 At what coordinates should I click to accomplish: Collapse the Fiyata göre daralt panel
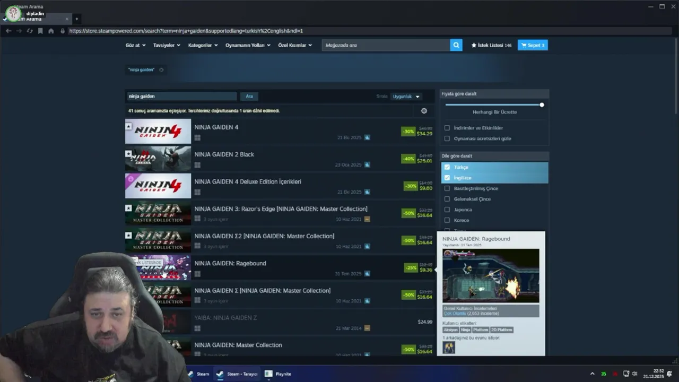(495, 94)
